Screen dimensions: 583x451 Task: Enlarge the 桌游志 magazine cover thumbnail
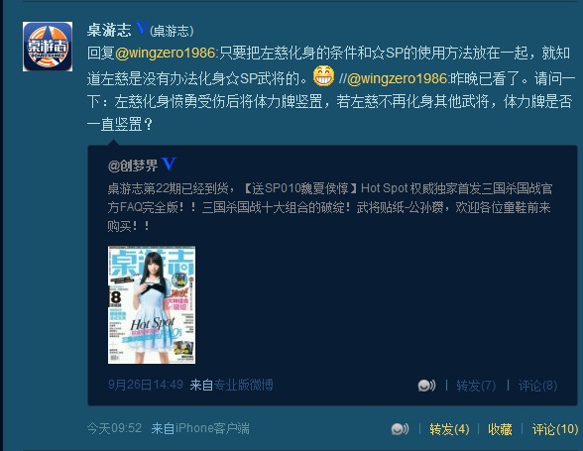152,305
